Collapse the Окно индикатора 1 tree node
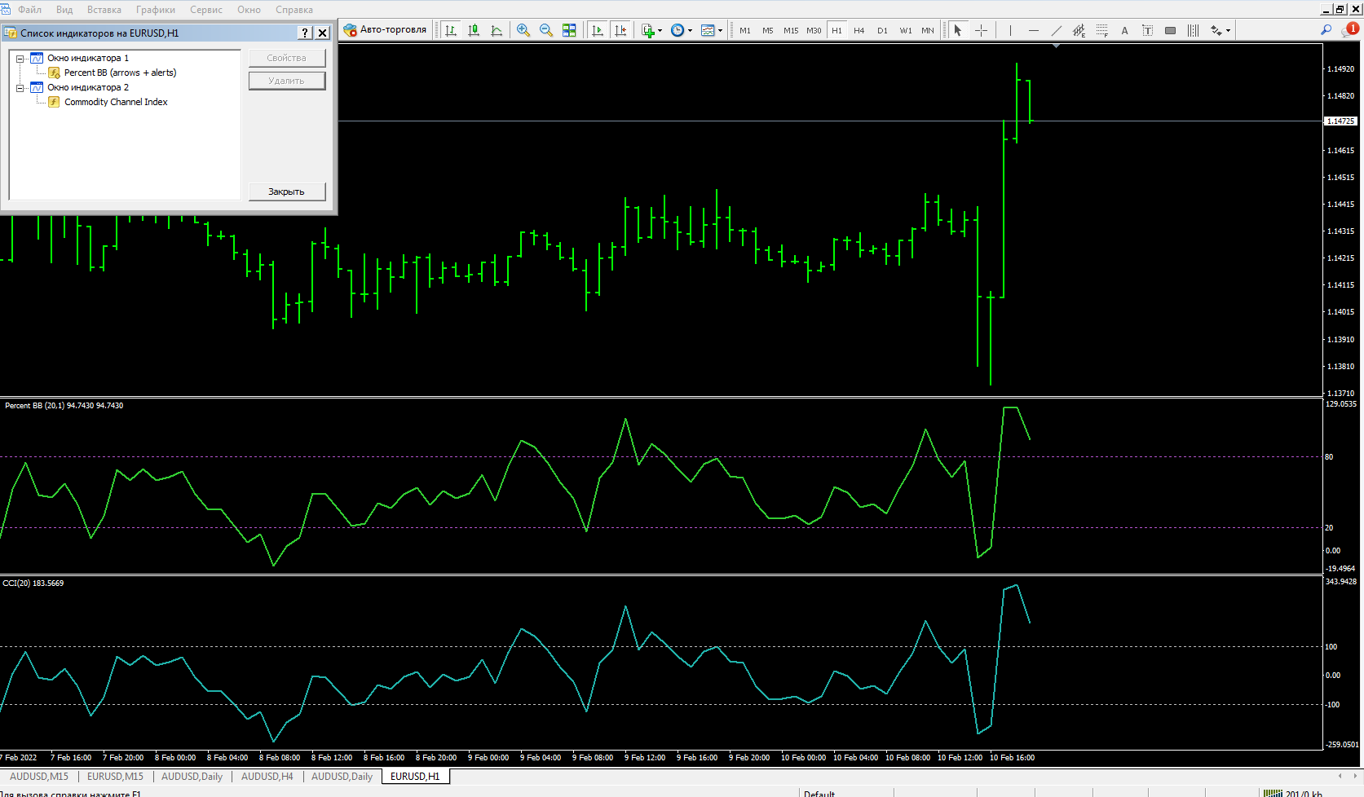The image size is (1364, 797). (x=20, y=59)
